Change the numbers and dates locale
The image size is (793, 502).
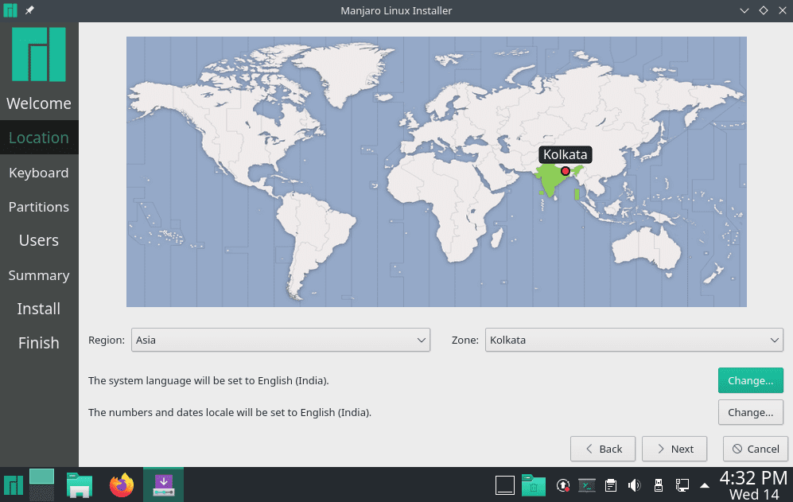pos(750,412)
